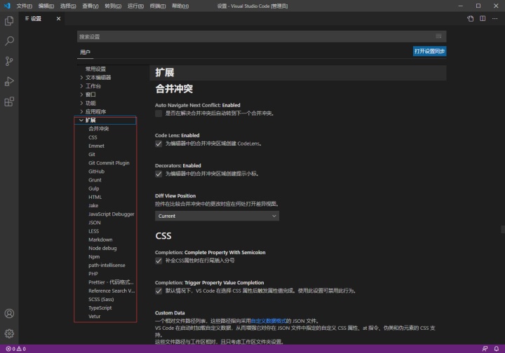This screenshot has width=505, height=353.
Task: Select GitHub in the settings tree
Action: tap(96, 172)
